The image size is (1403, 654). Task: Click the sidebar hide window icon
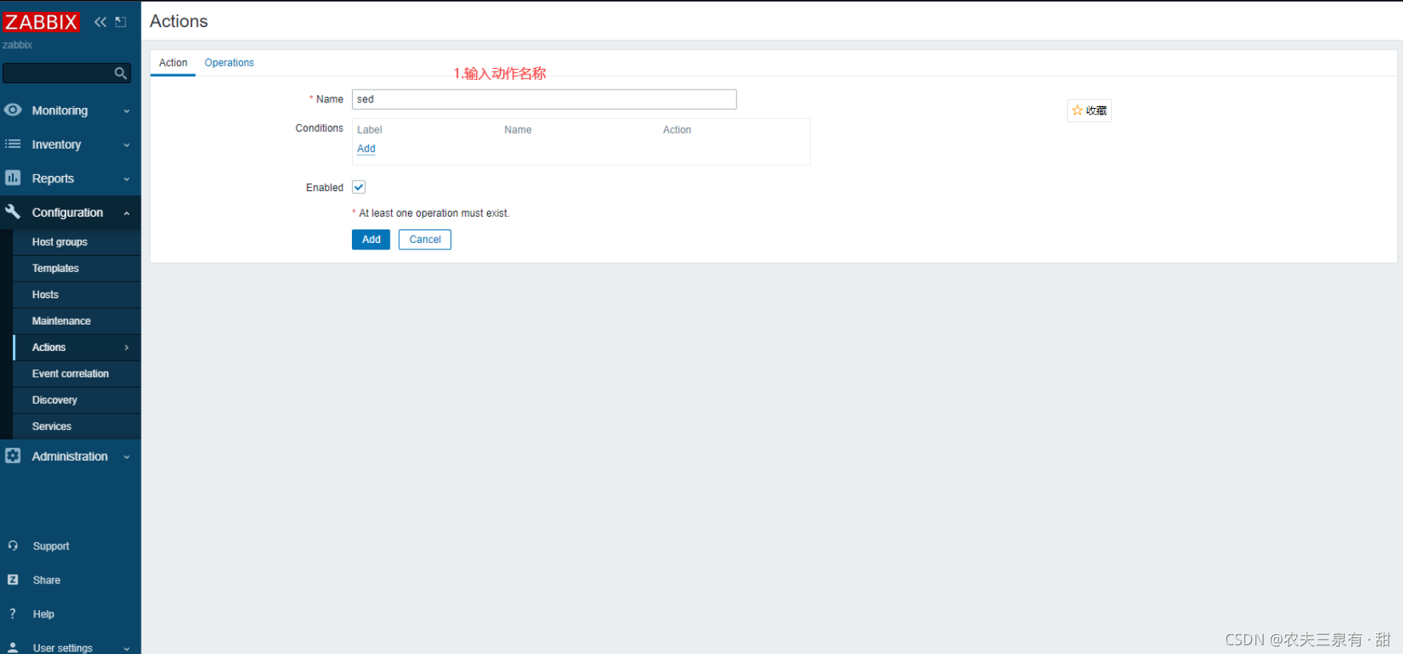click(x=121, y=22)
